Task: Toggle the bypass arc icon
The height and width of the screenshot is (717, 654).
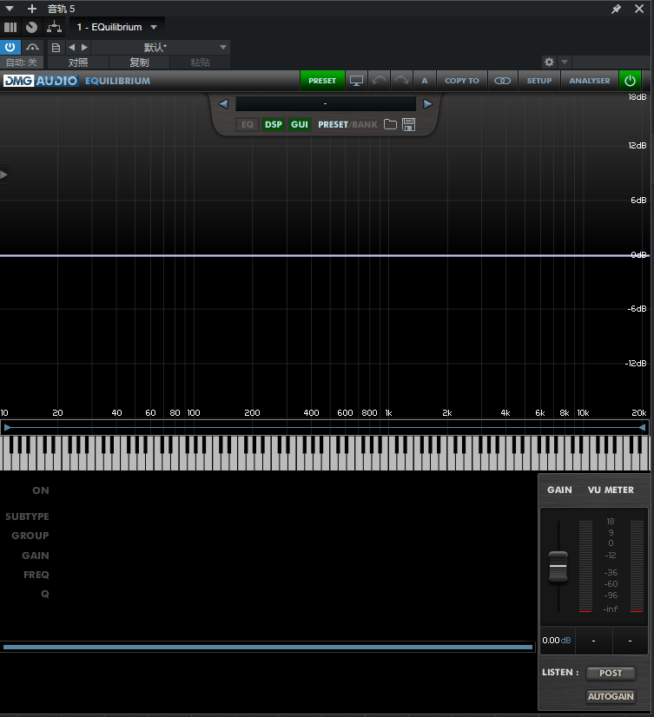Action: pyautogui.click(x=32, y=47)
